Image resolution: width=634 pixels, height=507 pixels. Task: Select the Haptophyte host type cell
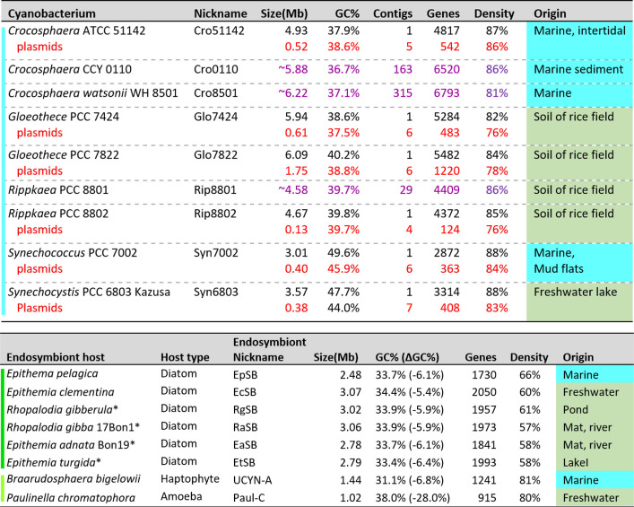[x=189, y=479]
